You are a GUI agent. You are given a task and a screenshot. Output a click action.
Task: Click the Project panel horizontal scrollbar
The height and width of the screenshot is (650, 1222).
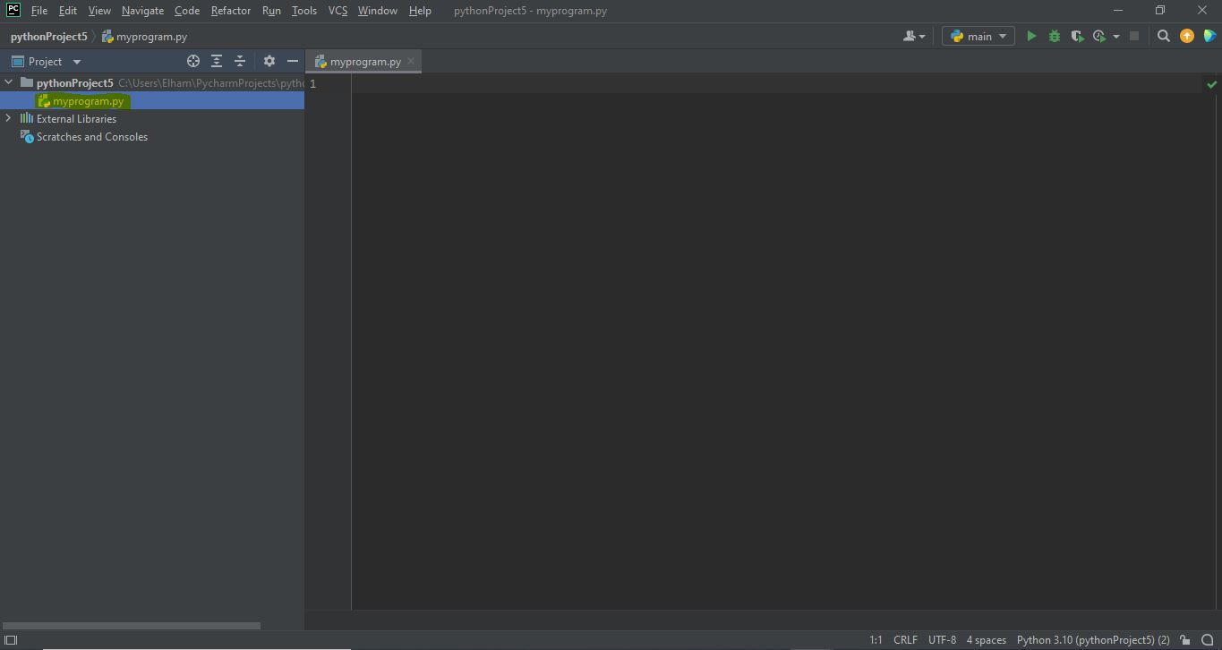tap(132, 626)
